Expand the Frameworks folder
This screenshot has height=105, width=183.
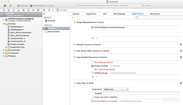click(4, 53)
